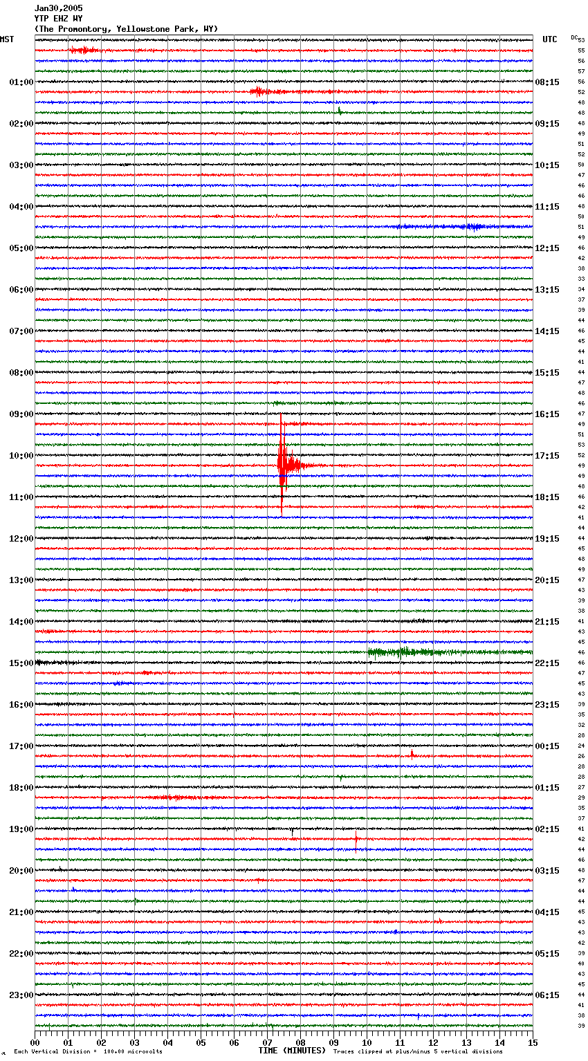Click minute tick label 13 on bottom axis
The height and width of the screenshot is (1061, 588).
click(466, 1042)
